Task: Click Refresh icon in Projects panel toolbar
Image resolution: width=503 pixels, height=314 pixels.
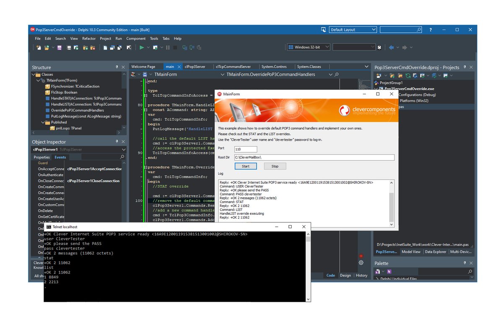Action: click(x=408, y=75)
